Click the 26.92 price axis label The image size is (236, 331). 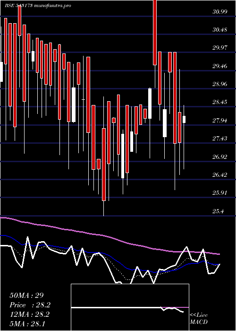click(220, 157)
